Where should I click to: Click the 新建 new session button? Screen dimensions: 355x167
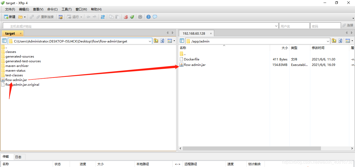point(10,17)
